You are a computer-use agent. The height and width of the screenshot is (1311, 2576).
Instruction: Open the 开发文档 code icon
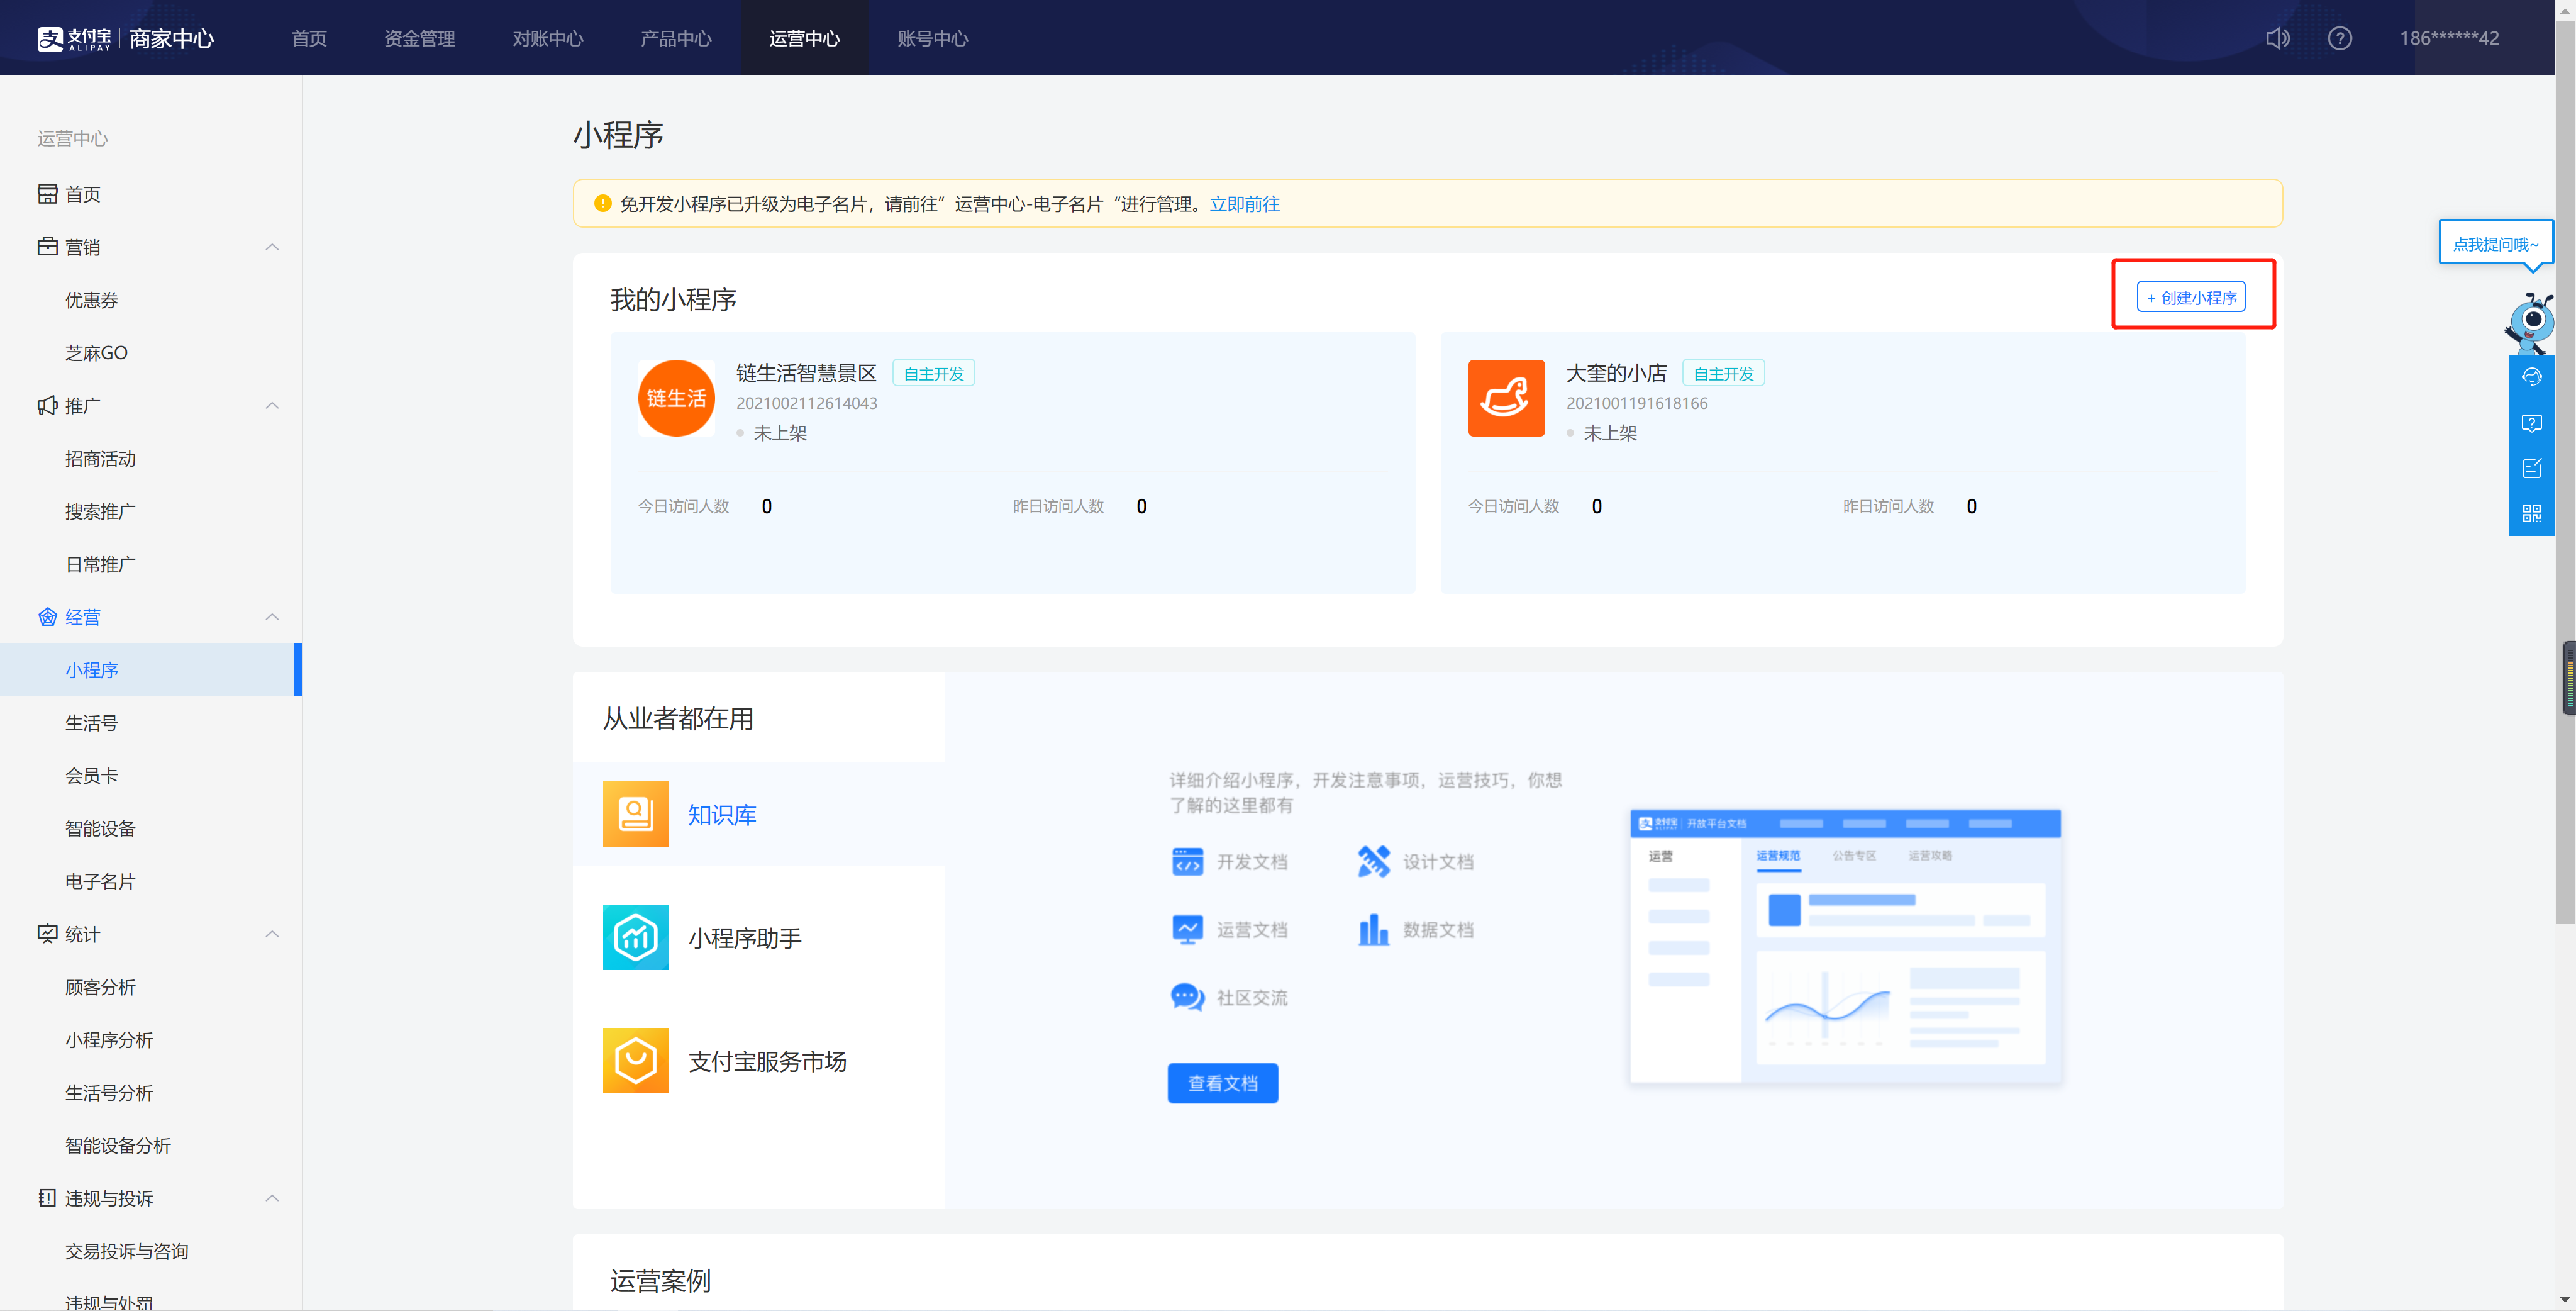coord(1187,861)
